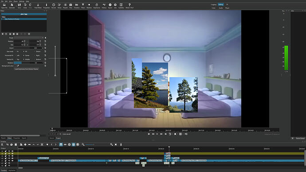This screenshot has width=306, height=172.
Task: Split at playhead in timeline toolbar
Action: click(x=42, y=145)
